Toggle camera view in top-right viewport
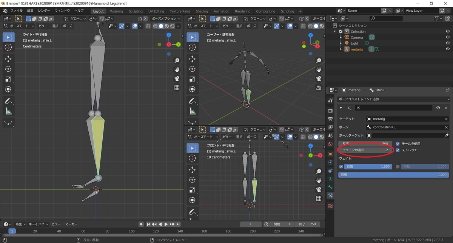This screenshot has width=453, height=243. (319, 79)
